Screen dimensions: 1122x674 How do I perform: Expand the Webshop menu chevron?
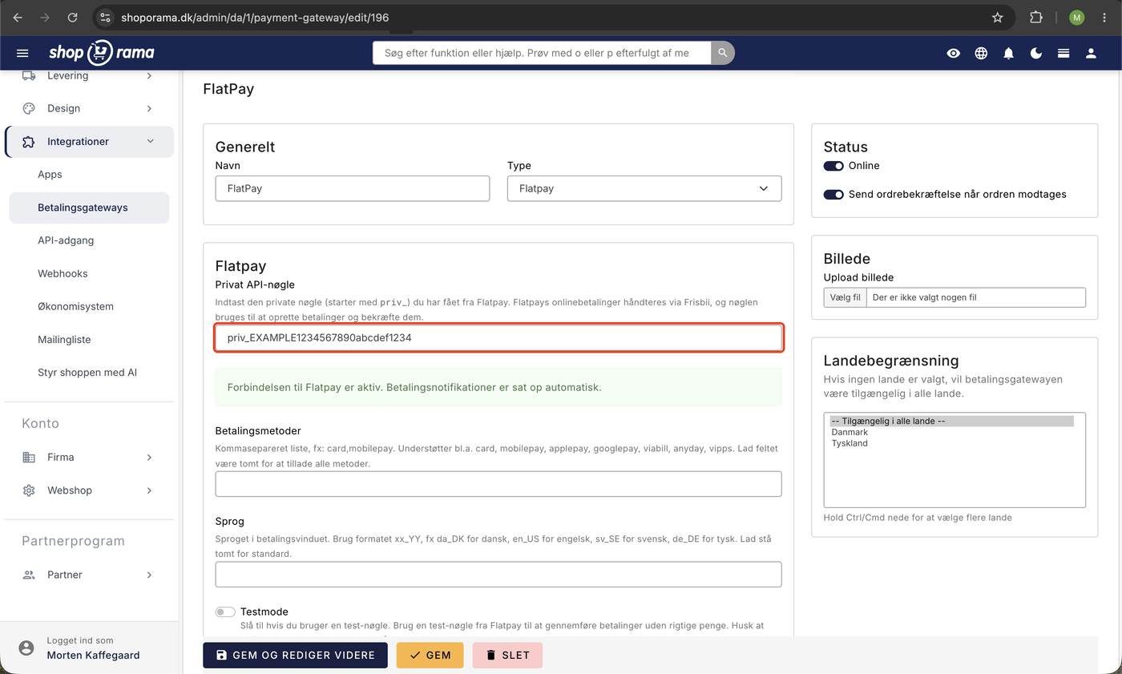(x=149, y=490)
